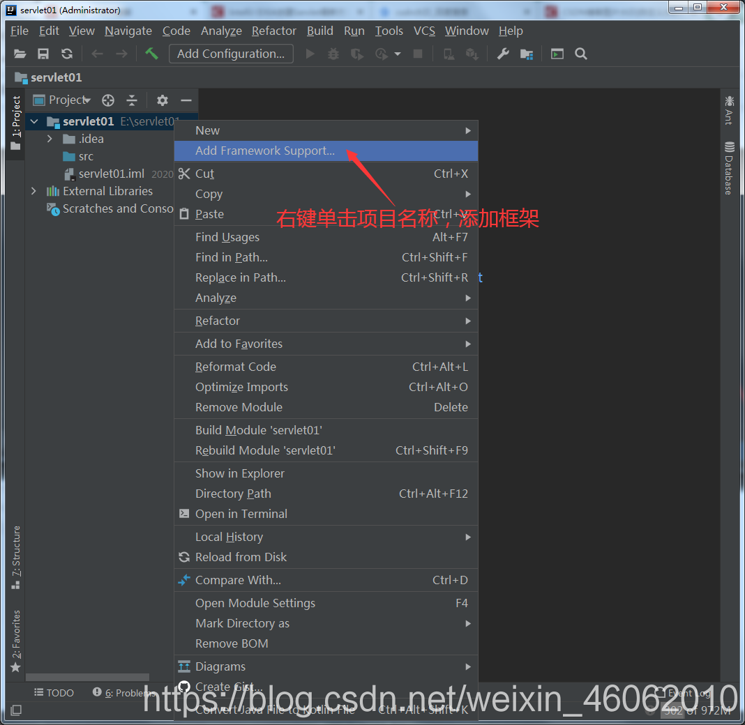Select Scratches and Consoles node
The height and width of the screenshot is (725, 745).
[x=118, y=208]
